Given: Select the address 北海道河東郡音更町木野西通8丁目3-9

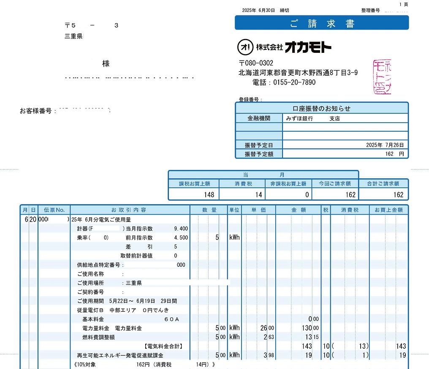Looking at the screenshot, I should [x=298, y=73].
